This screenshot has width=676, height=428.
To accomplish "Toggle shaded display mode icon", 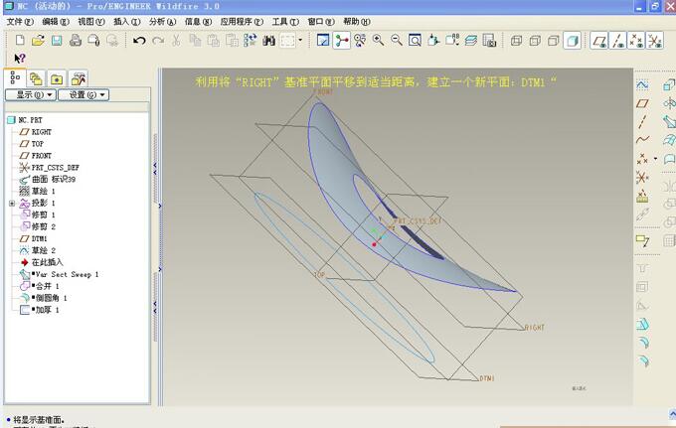I will click(x=573, y=41).
